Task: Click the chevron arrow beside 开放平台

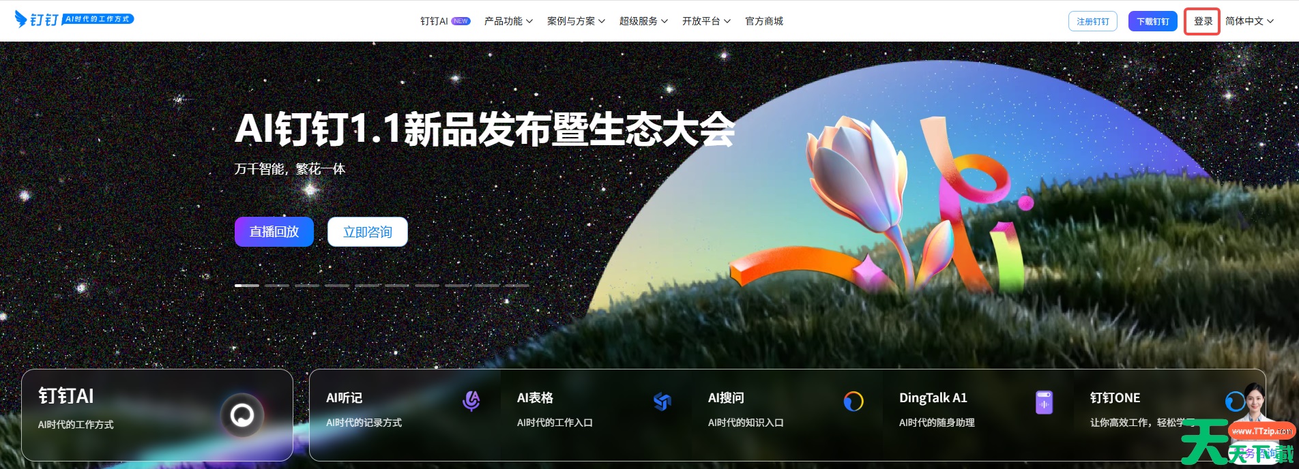Action: (x=727, y=21)
